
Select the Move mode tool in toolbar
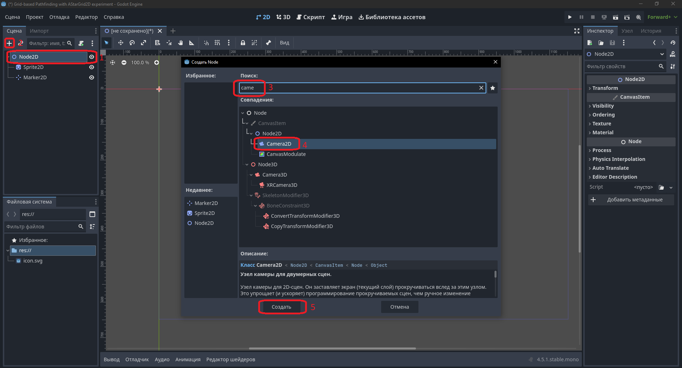(x=121, y=43)
